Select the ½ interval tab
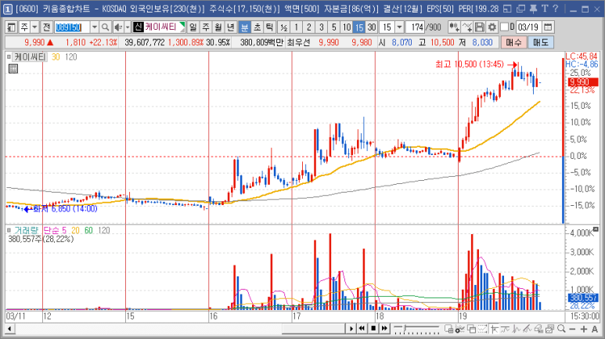 pos(283,27)
